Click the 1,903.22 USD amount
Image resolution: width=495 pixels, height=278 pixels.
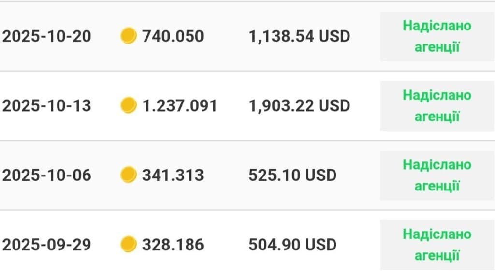(299, 105)
